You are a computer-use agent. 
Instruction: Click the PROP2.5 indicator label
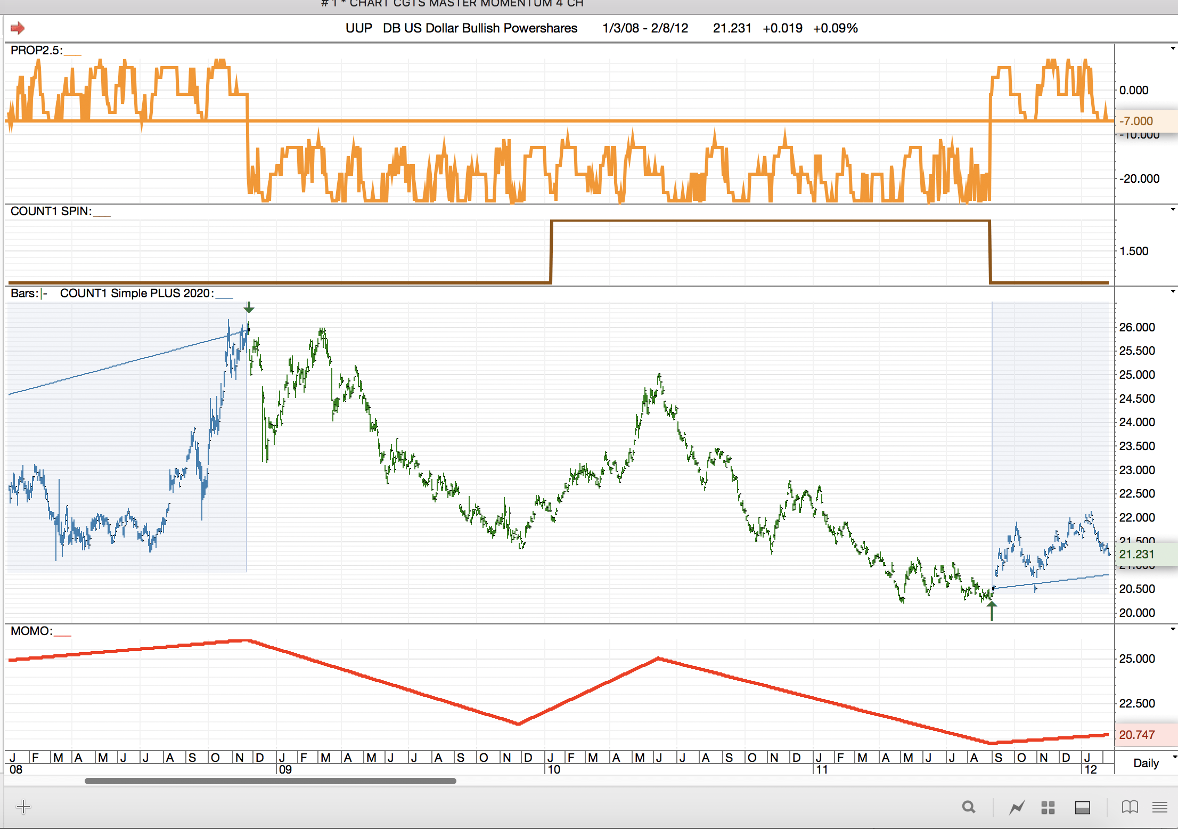pyautogui.click(x=36, y=51)
